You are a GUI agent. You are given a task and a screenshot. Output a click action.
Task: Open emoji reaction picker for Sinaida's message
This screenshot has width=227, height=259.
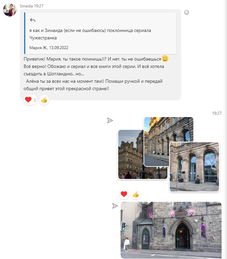[187, 12]
